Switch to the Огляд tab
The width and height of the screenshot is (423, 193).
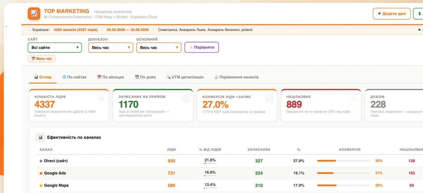(43, 77)
